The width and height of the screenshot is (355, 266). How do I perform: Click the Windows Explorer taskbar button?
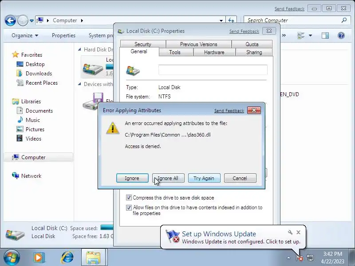93,258
